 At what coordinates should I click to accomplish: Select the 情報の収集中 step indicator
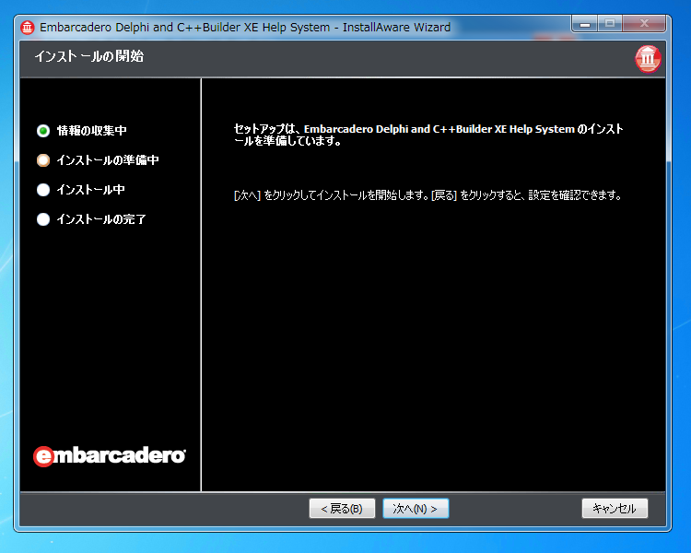(43, 131)
